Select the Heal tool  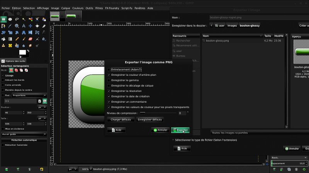(x=10, y=45)
